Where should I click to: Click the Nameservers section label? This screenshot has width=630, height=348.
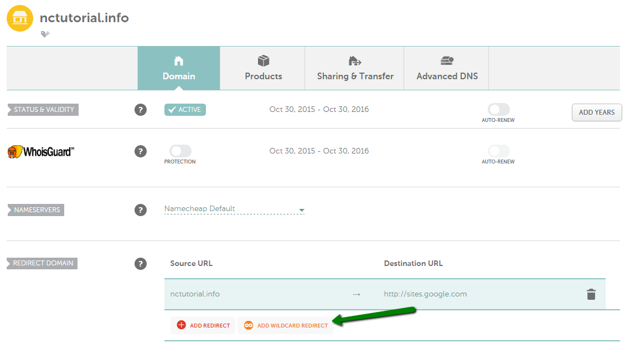coord(36,210)
